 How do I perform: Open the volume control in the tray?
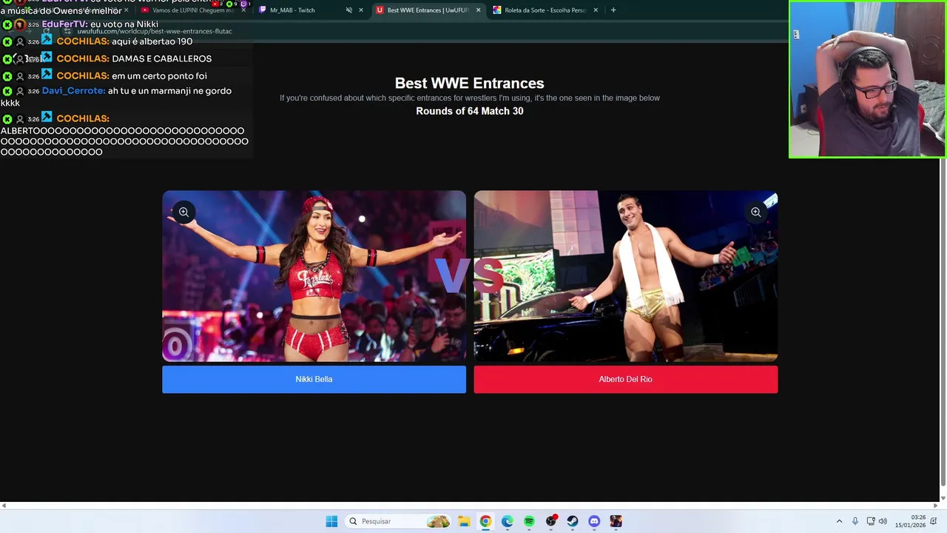[883, 521]
